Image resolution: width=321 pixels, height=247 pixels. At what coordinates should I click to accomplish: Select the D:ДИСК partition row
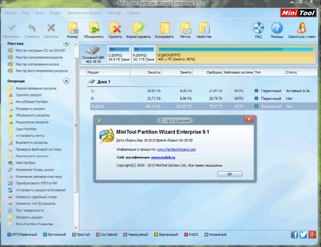pyautogui.click(x=204, y=106)
